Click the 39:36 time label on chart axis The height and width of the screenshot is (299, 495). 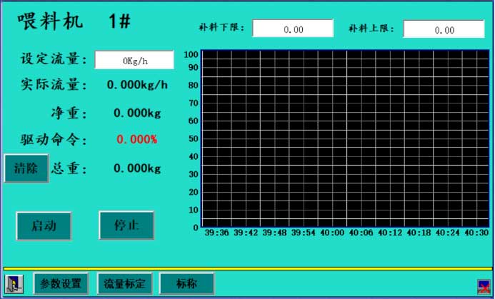coord(216,233)
